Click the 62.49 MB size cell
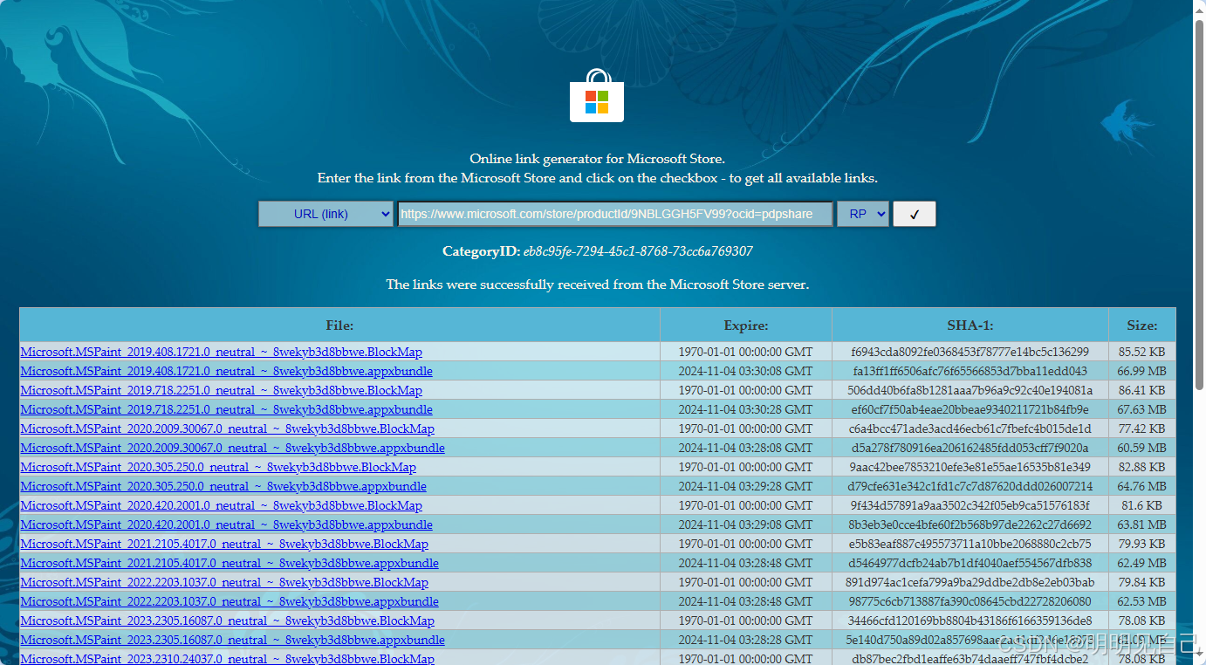The height and width of the screenshot is (665, 1206). [1142, 563]
